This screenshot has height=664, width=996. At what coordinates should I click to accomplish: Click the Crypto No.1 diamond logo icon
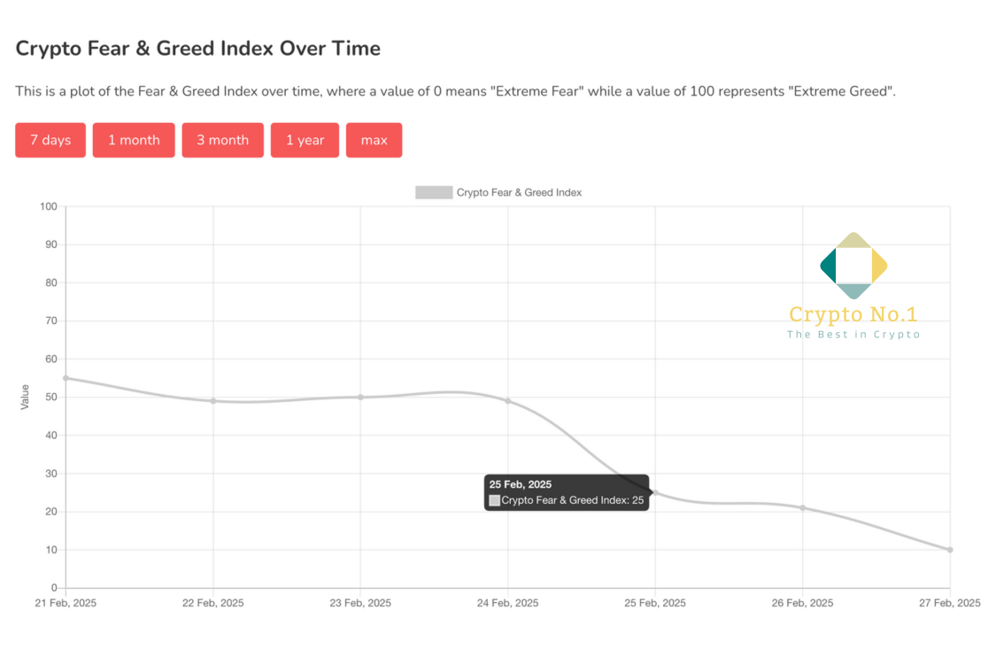[853, 266]
